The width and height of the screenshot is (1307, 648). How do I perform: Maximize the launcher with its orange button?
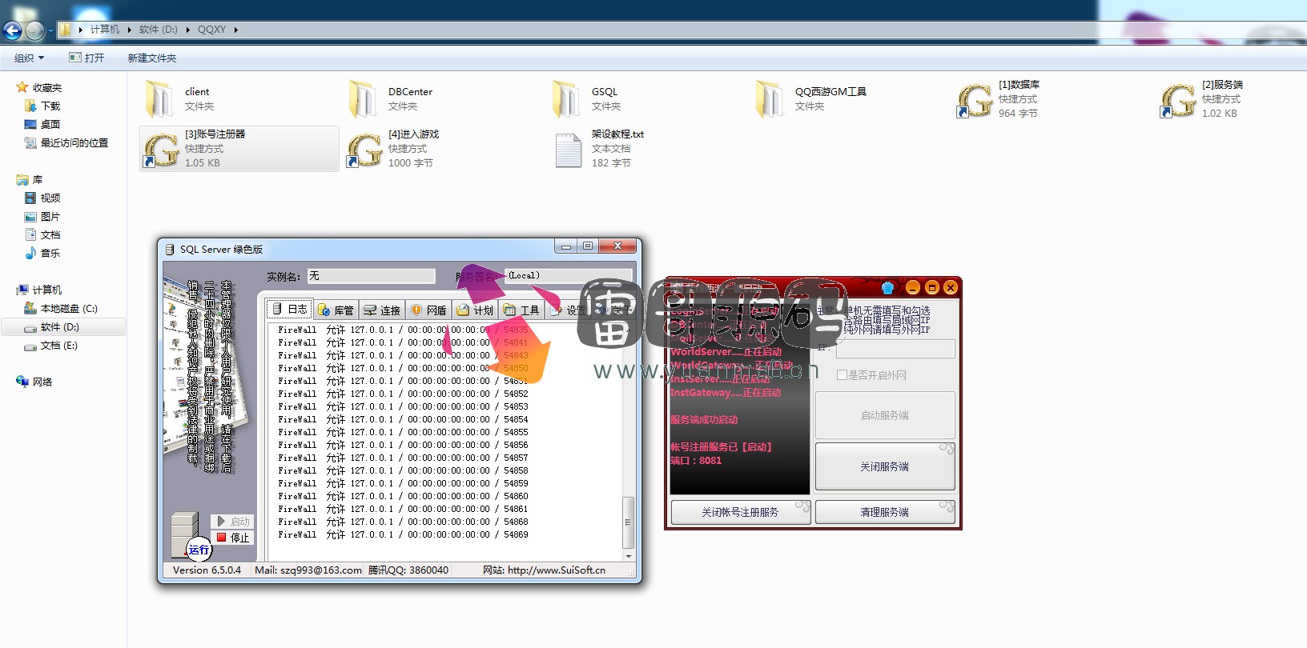tap(931, 287)
